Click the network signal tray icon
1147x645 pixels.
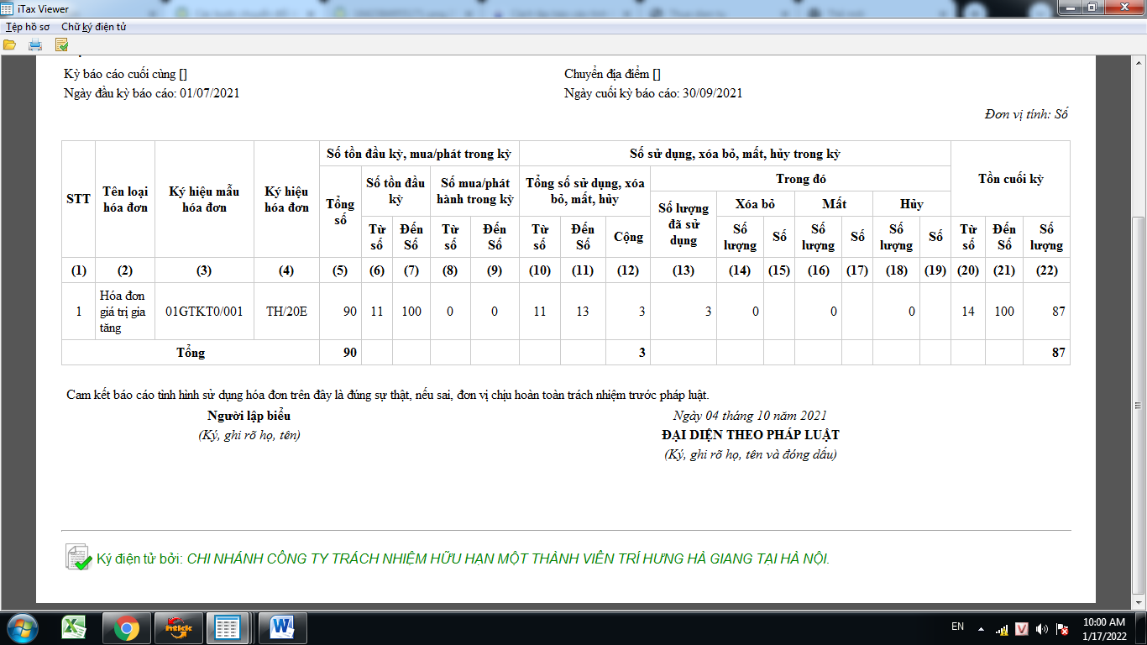point(1002,628)
